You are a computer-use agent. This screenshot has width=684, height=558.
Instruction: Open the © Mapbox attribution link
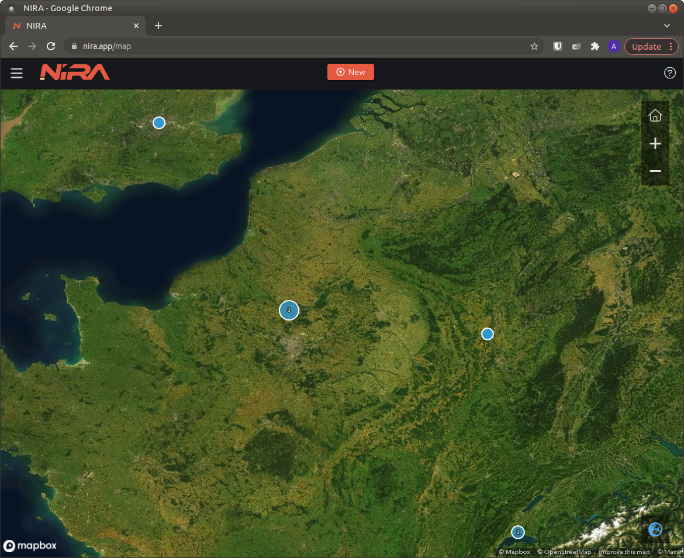click(x=514, y=552)
